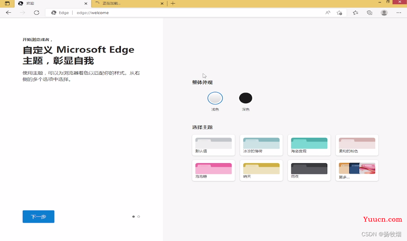This screenshot has width=407, height=241.
Task: Close the 正在加载 tab
Action: 162,3
